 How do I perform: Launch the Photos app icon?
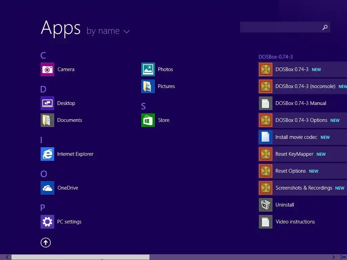coord(148,69)
